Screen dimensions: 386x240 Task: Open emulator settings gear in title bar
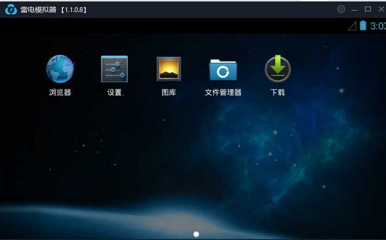point(341,9)
